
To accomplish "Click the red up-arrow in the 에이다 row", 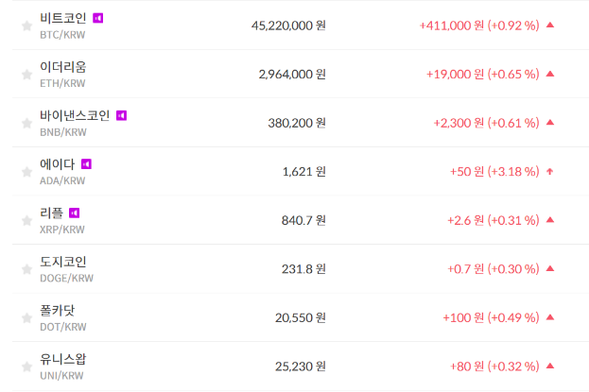I will click(550, 171).
